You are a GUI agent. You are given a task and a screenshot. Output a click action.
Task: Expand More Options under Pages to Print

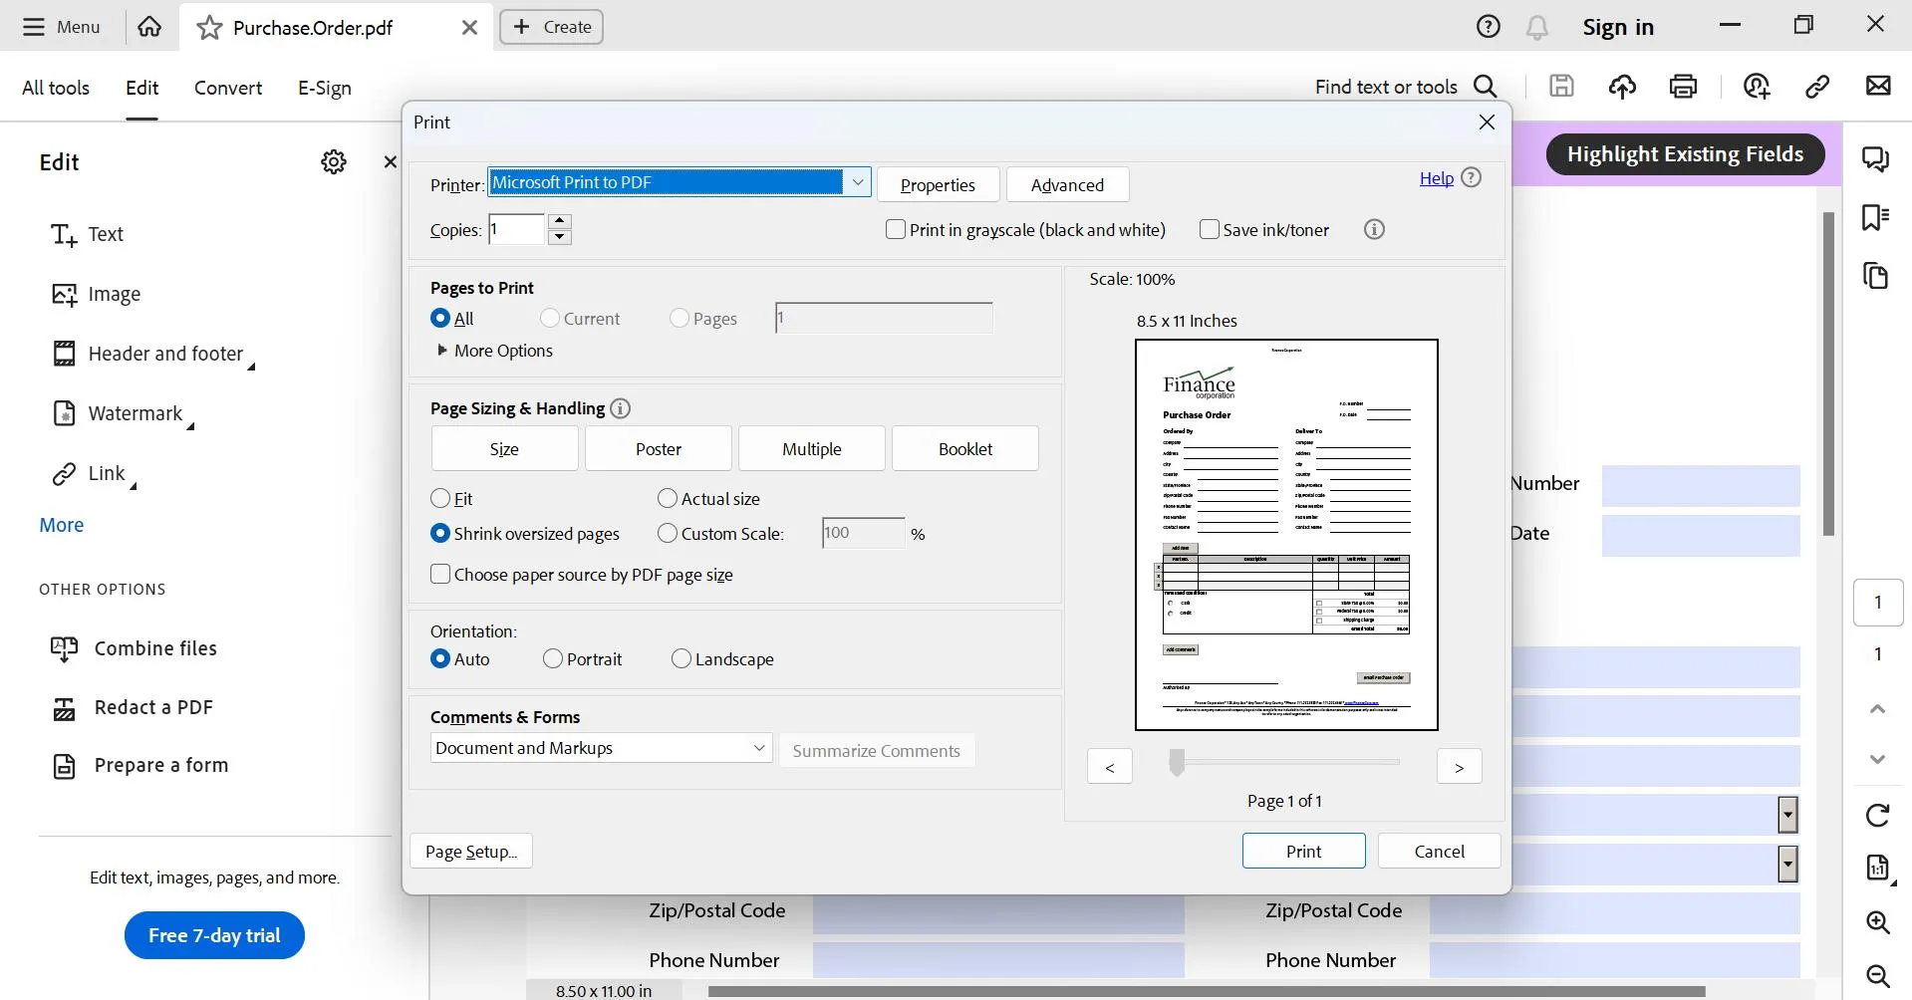click(x=495, y=351)
